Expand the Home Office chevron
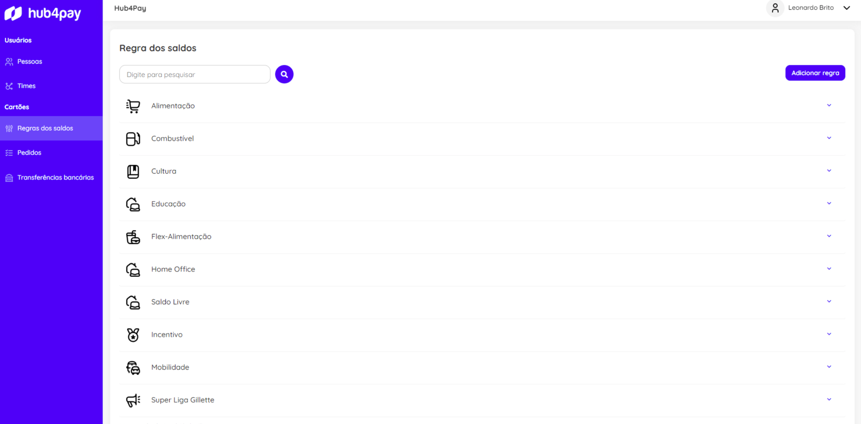 (x=829, y=269)
